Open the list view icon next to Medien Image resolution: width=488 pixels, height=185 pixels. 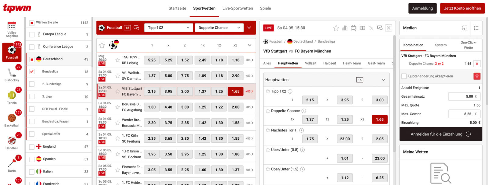pos(476,28)
